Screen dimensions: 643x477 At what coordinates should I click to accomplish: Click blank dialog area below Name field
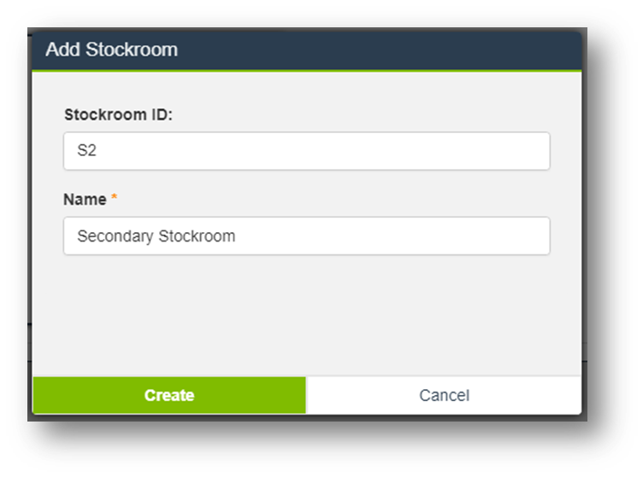pyautogui.click(x=306, y=316)
